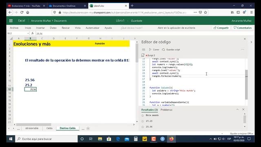Click the fx insert function icon
This screenshot has width=261, height=147.
(33, 33)
